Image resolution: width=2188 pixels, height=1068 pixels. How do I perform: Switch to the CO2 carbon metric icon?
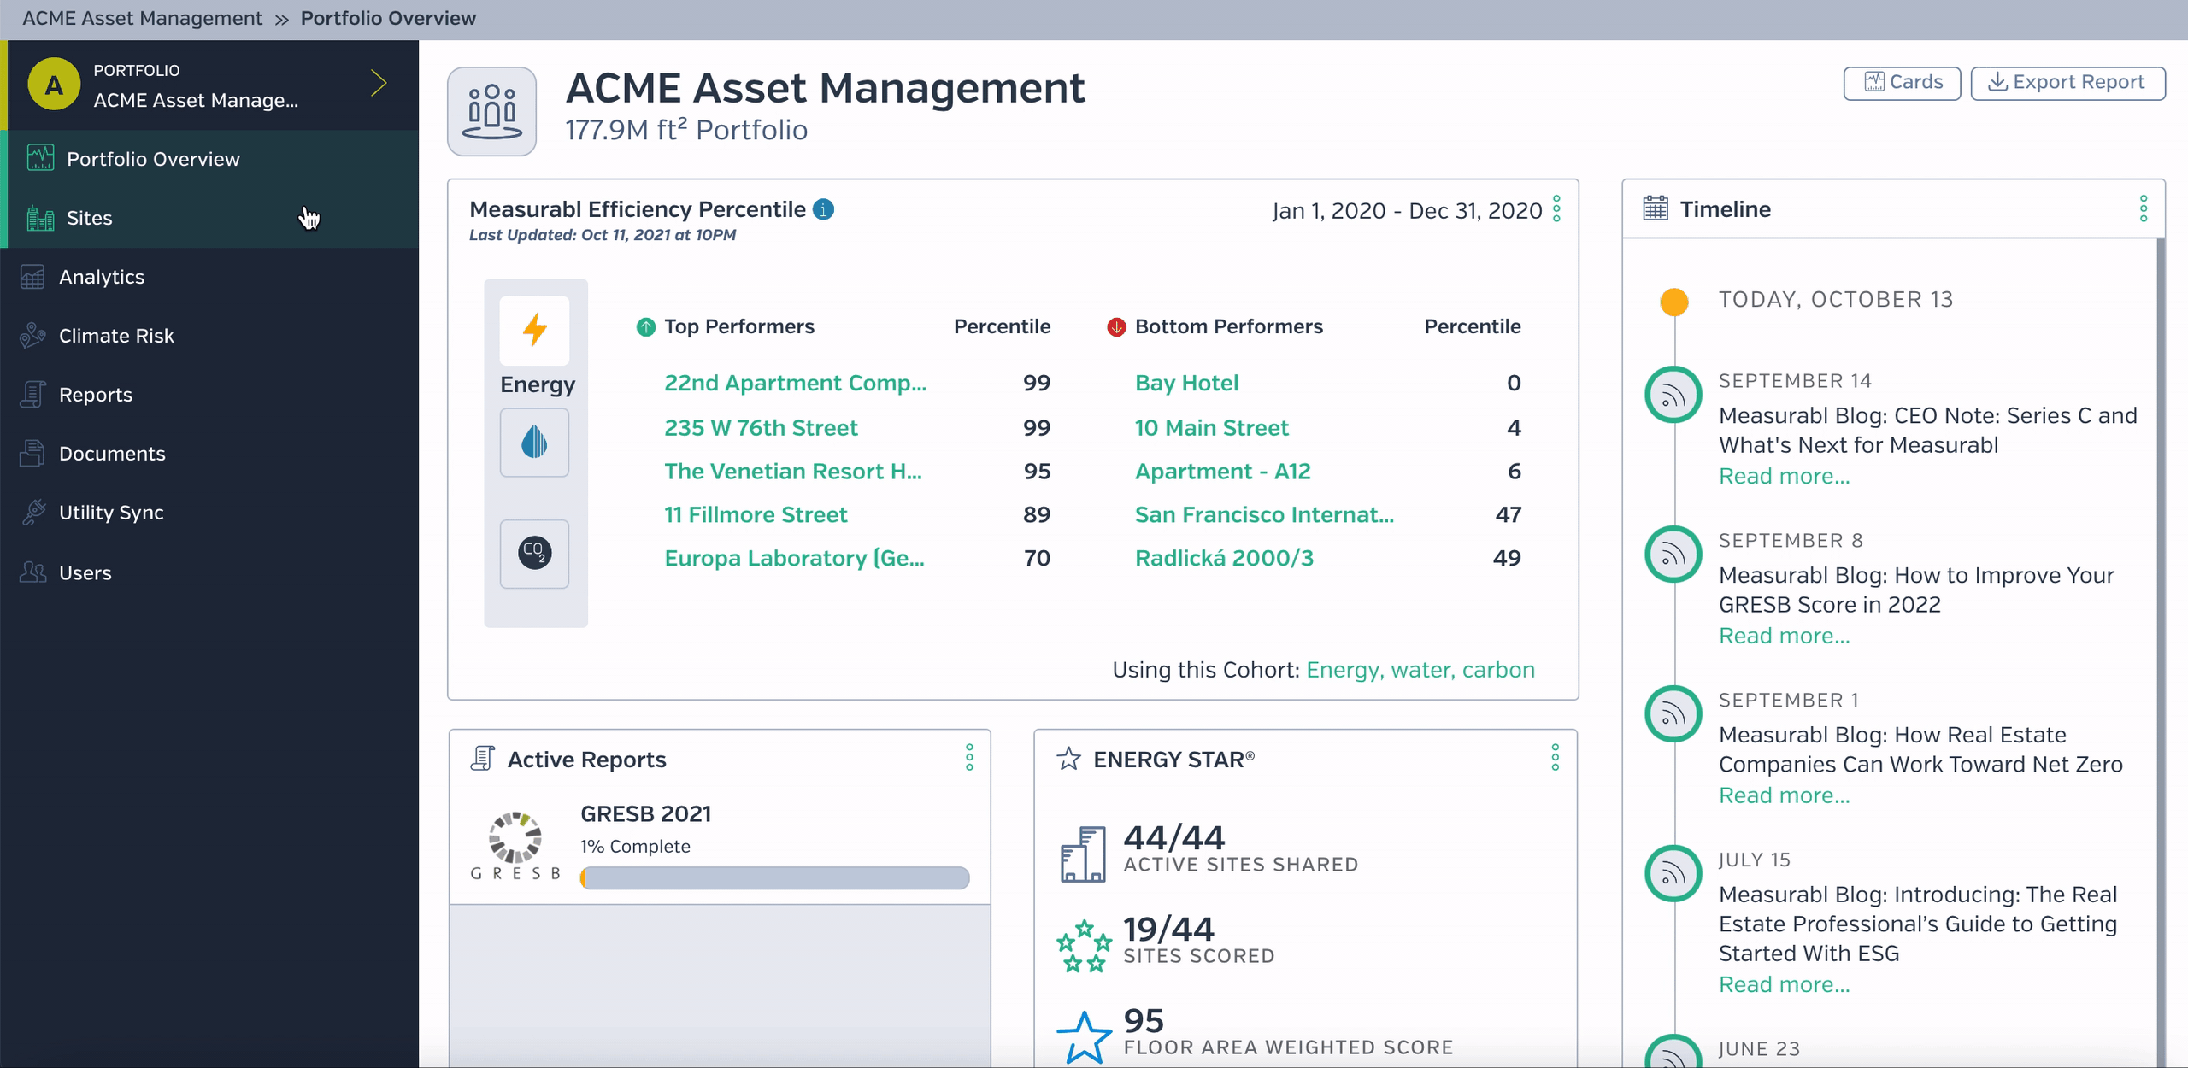[535, 553]
